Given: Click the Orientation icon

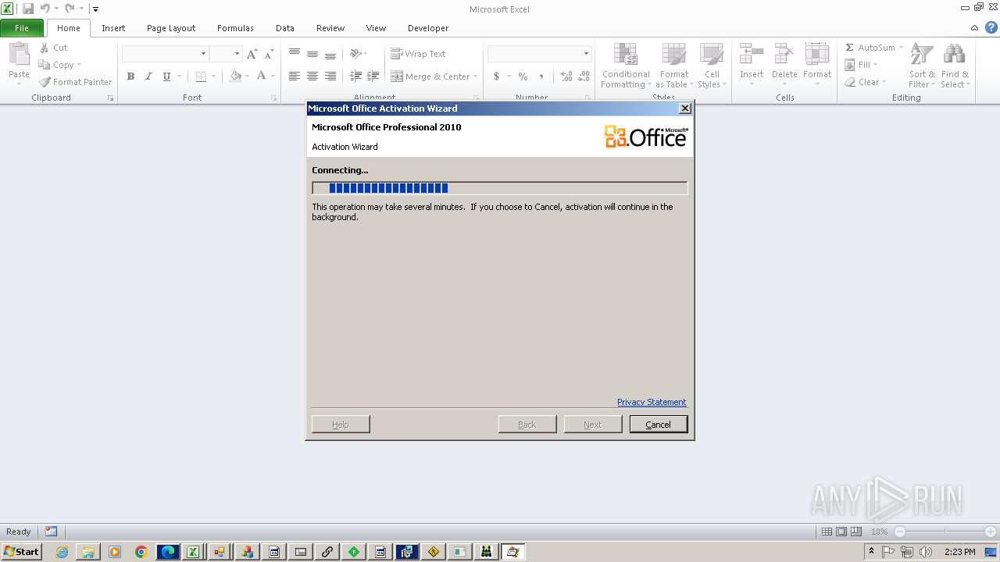Looking at the screenshot, I should (355, 54).
